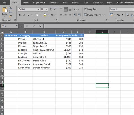
Task: Toggle Underline formatting
Action: [x=28, y=15]
